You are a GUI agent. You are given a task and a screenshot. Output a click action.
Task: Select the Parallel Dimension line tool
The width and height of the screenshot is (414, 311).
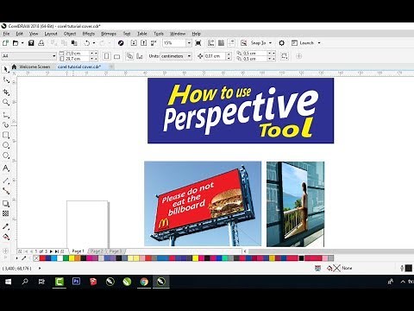pos(6,181)
